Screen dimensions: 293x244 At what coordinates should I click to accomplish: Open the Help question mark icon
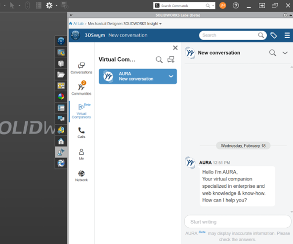pos(236,5)
